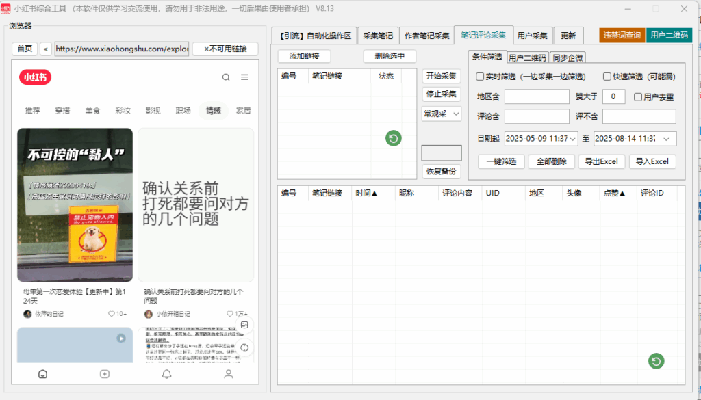The width and height of the screenshot is (701, 400).
Task: Select the 条件筛选 sub-tab
Action: 487,57
